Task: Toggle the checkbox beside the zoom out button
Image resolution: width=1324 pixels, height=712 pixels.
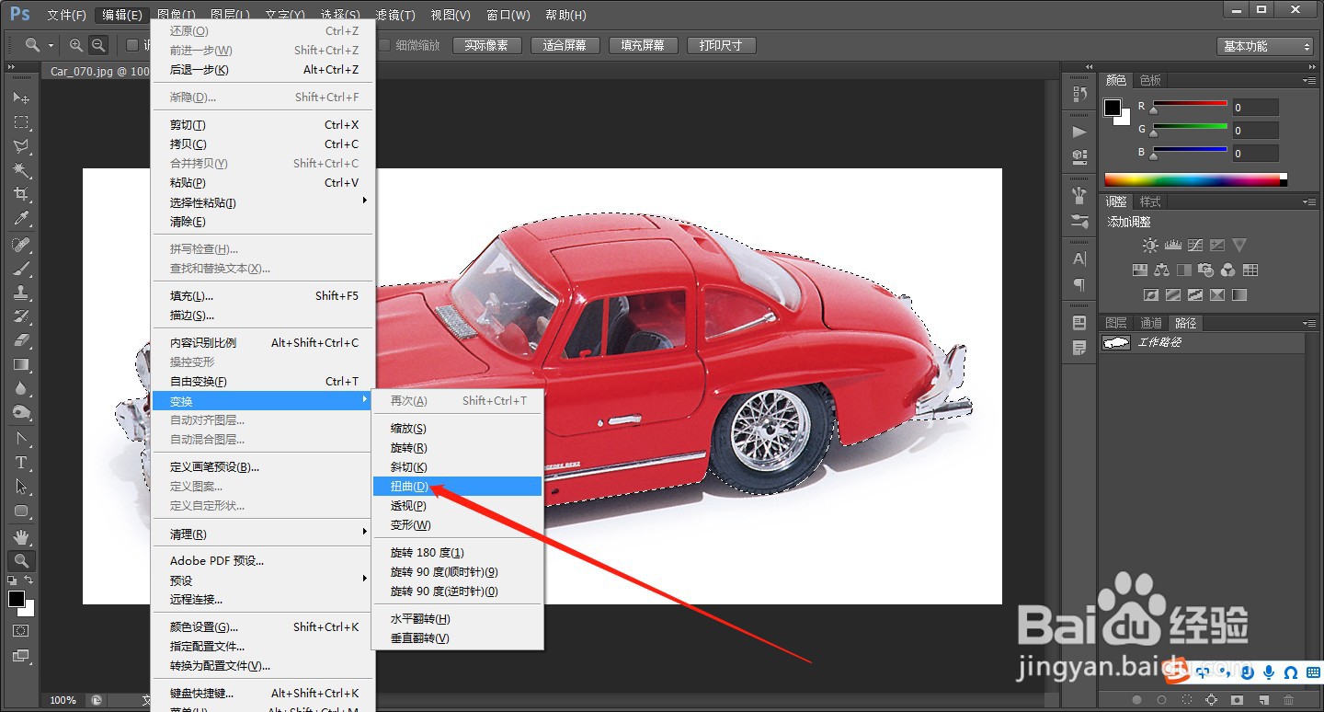Action: coord(132,45)
